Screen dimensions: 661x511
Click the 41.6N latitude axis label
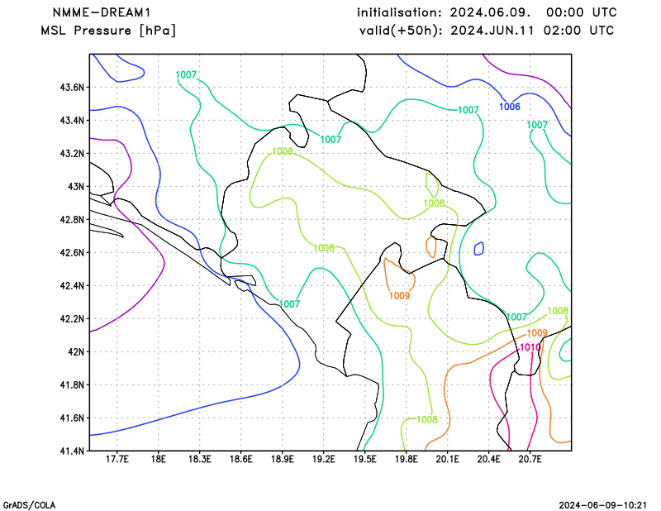coord(72,418)
